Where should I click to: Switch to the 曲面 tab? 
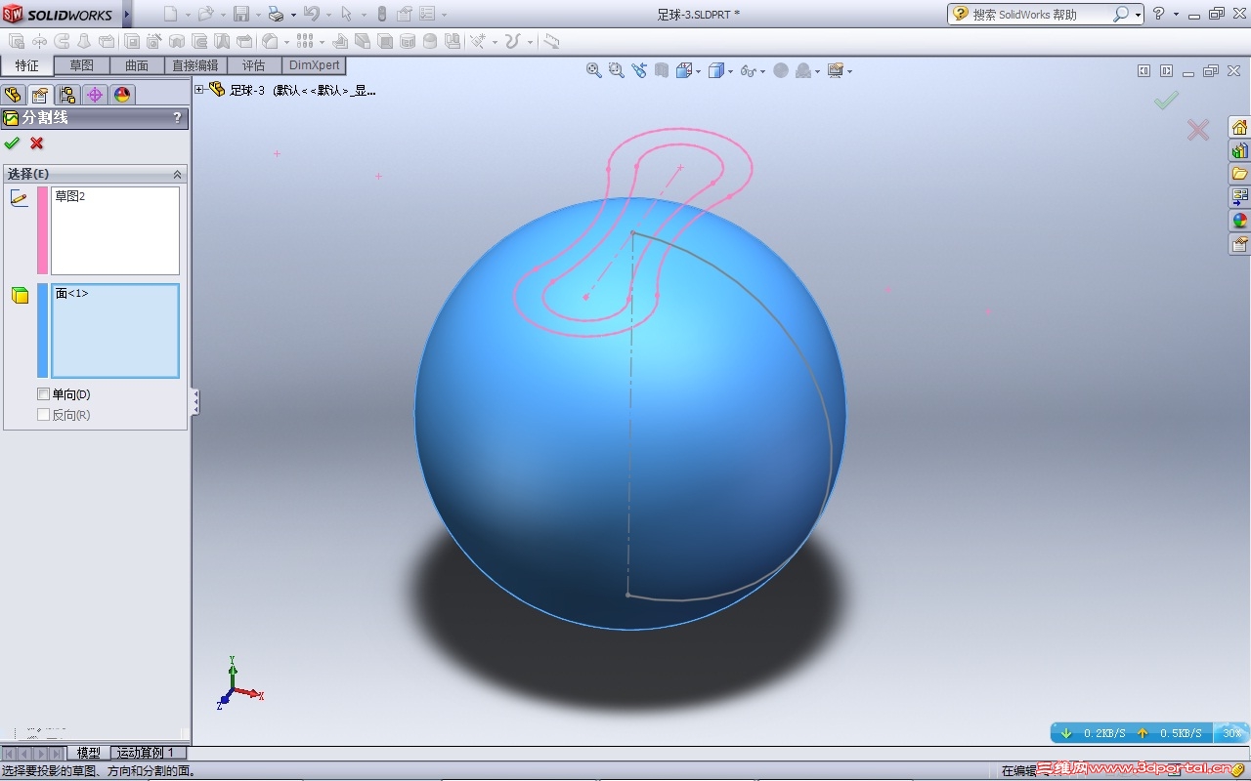pos(137,65)
